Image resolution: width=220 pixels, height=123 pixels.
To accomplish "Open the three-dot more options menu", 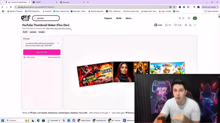I will click(x=195, y=25).
